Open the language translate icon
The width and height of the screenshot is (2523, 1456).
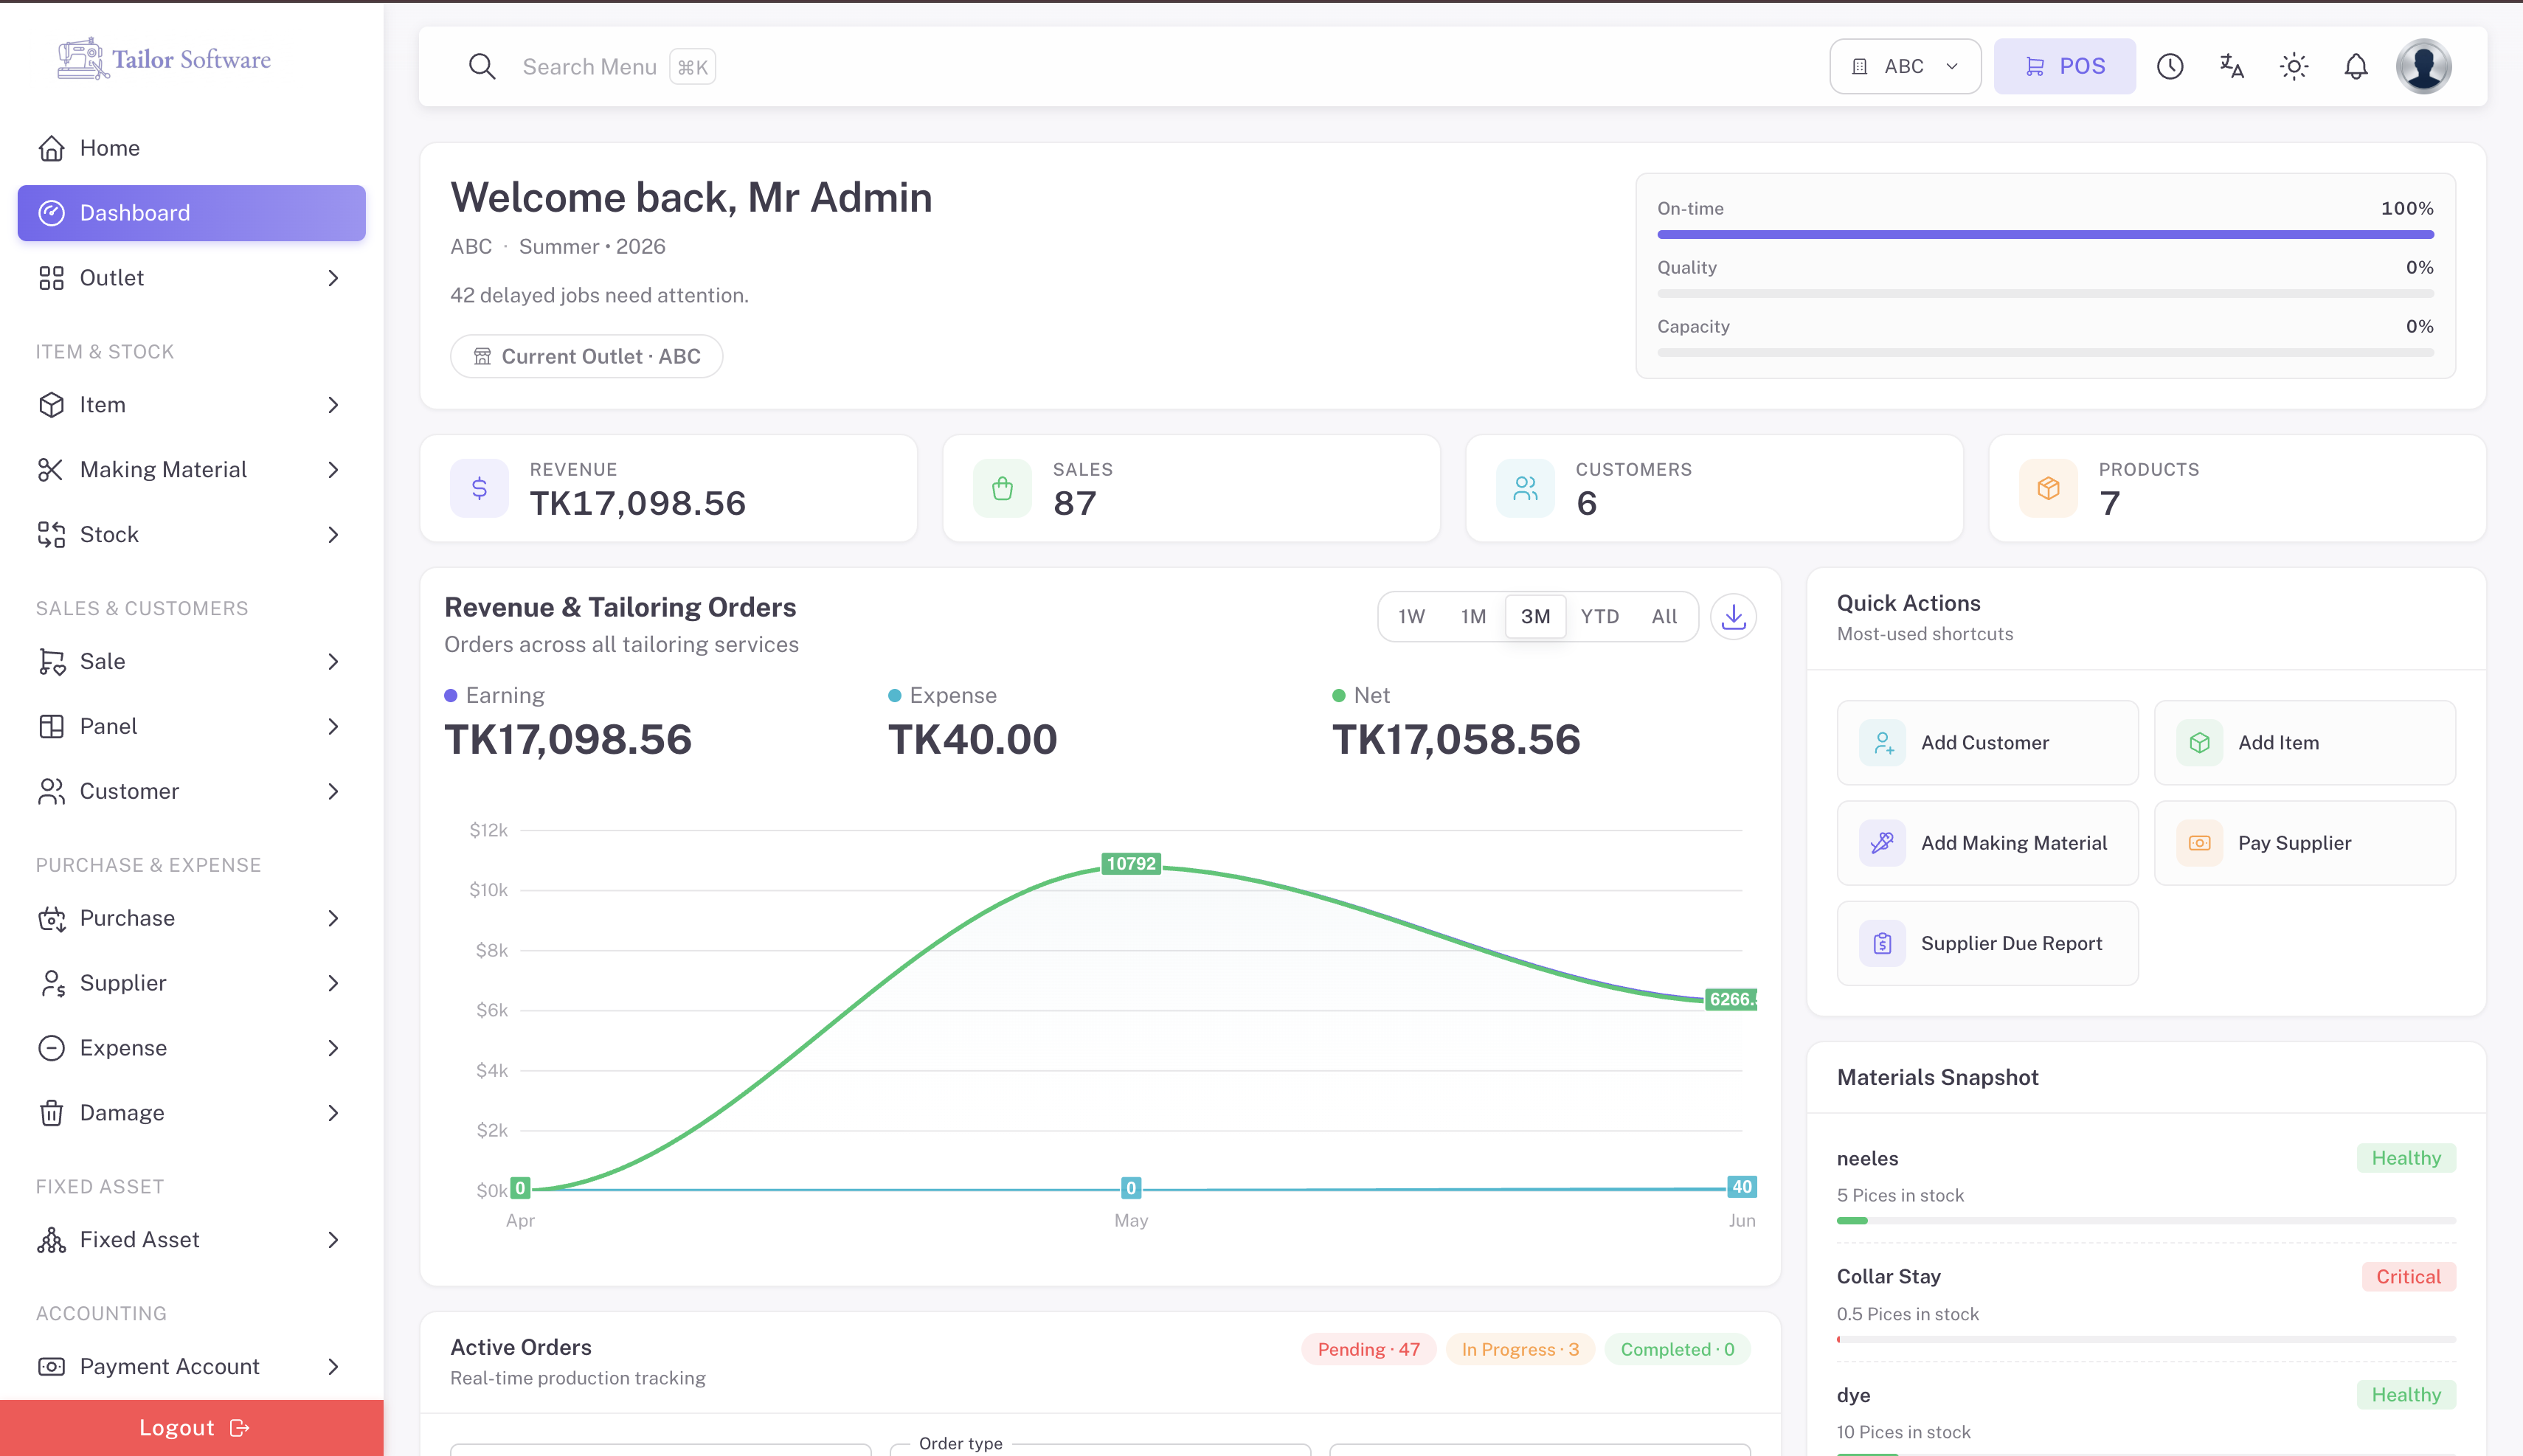[x=2231, y=67]
